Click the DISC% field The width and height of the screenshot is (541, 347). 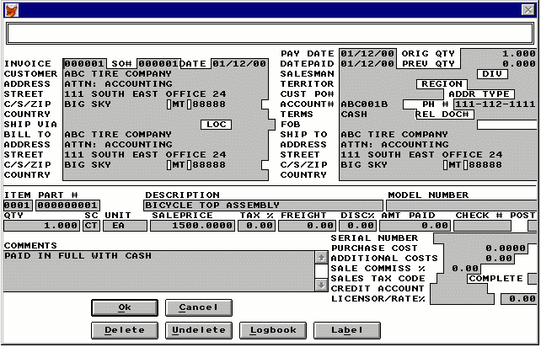[357, 226]
